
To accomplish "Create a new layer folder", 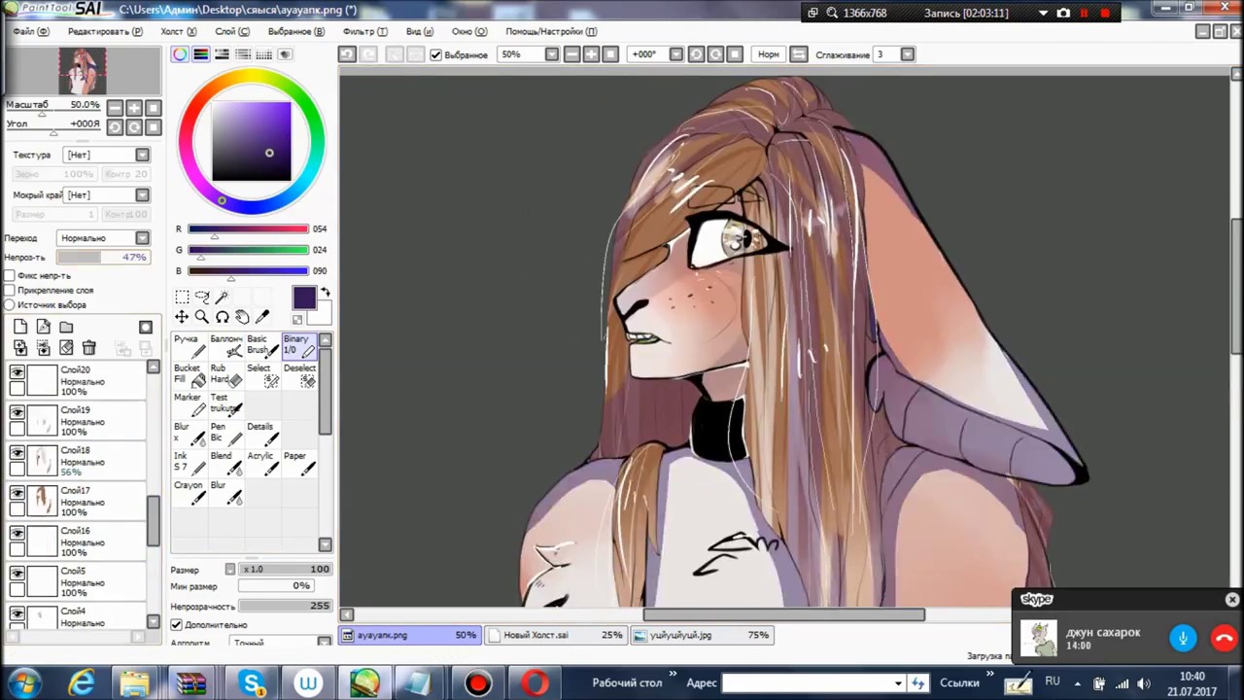I will [66, 328].
